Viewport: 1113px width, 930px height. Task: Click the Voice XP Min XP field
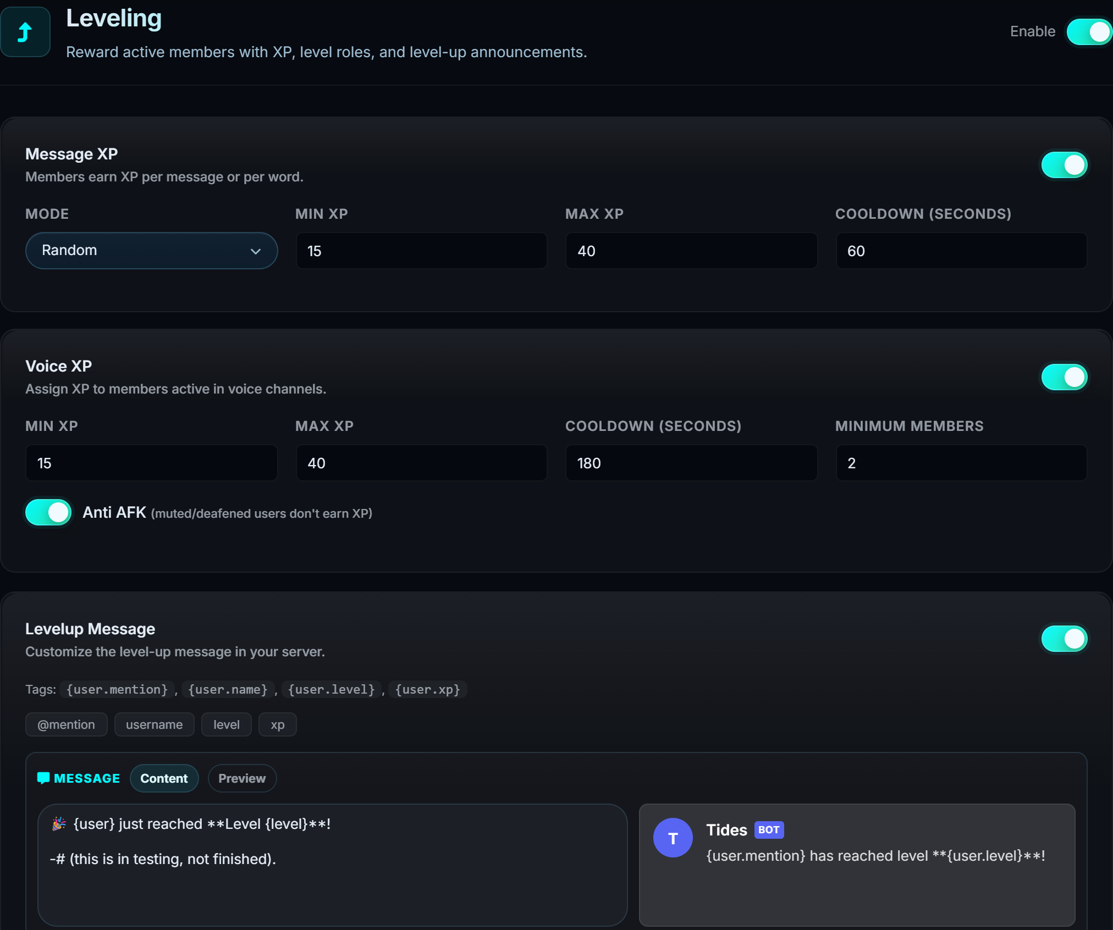151,463
